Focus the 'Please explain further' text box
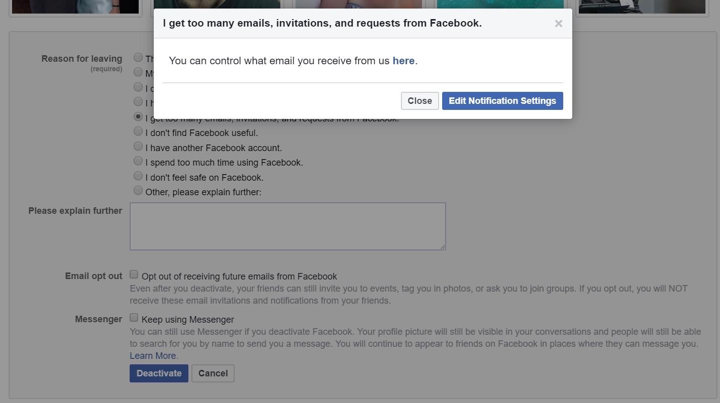This screenshot has width=720, height=403. (x=287, y=226)
